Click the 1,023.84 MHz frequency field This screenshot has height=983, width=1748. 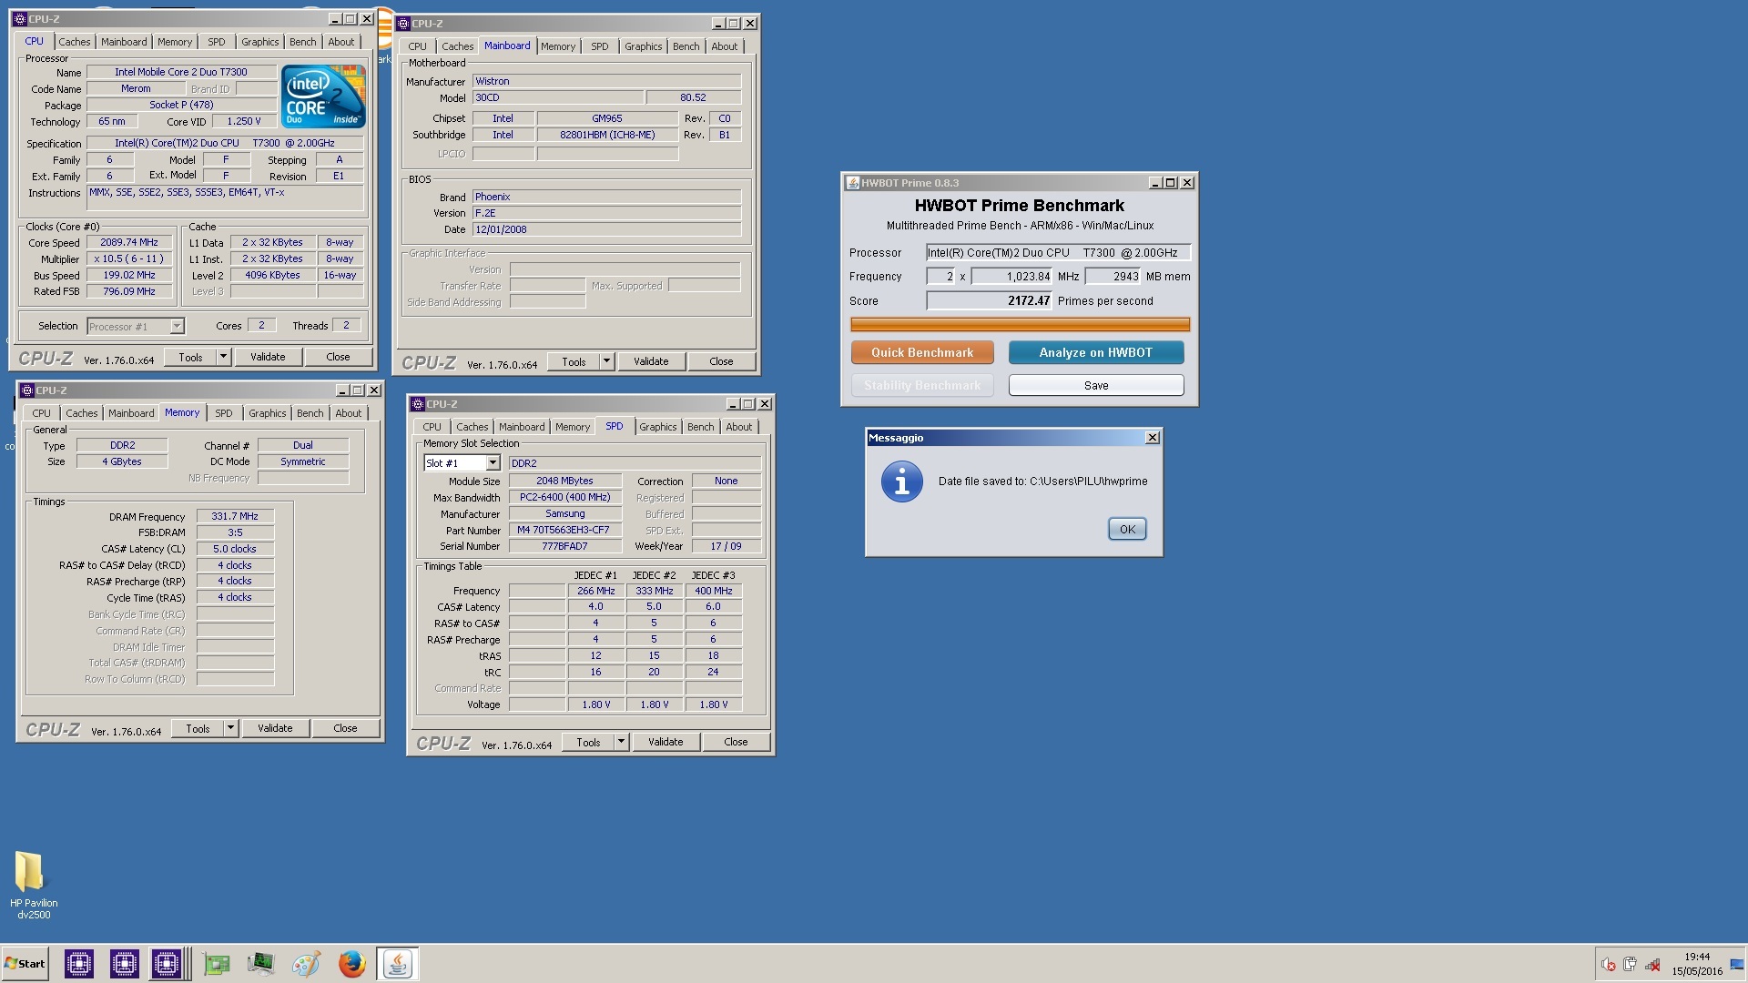(x=1011, y=277)
